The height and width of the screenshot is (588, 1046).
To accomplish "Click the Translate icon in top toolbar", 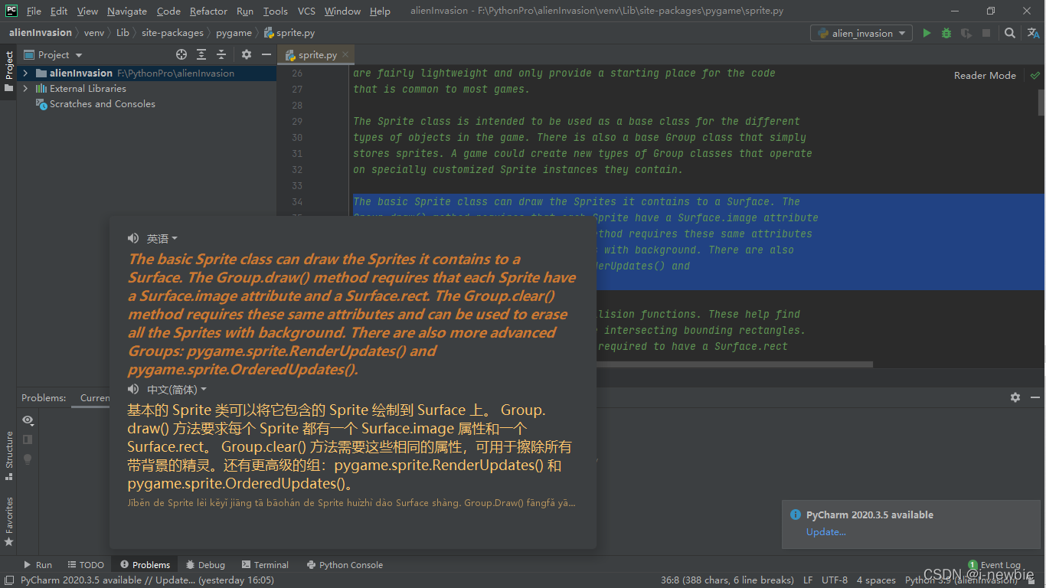I will [1032, 33].
